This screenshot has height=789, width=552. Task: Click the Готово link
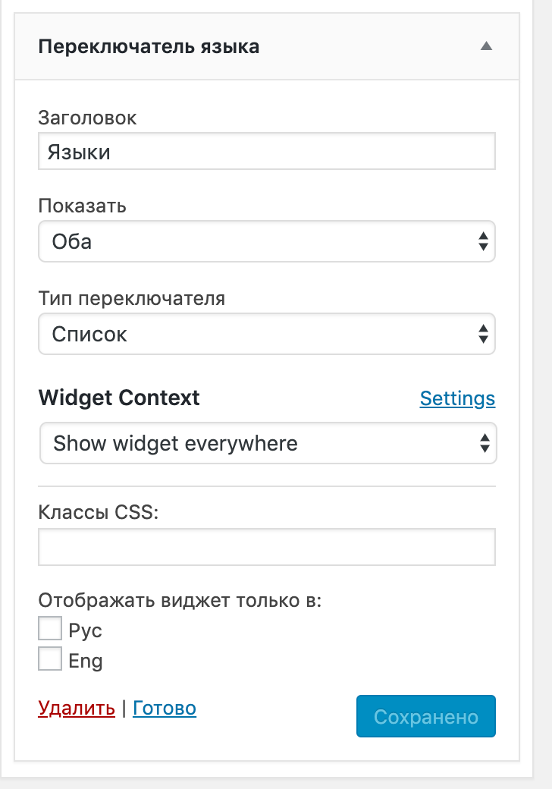pos(165,709)
